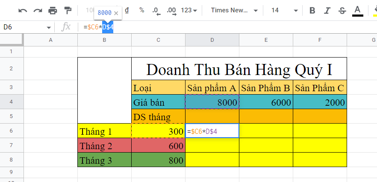Screen dimensions: 377x182
Task: Select row 6 header
Action: (x=12, y=131)
